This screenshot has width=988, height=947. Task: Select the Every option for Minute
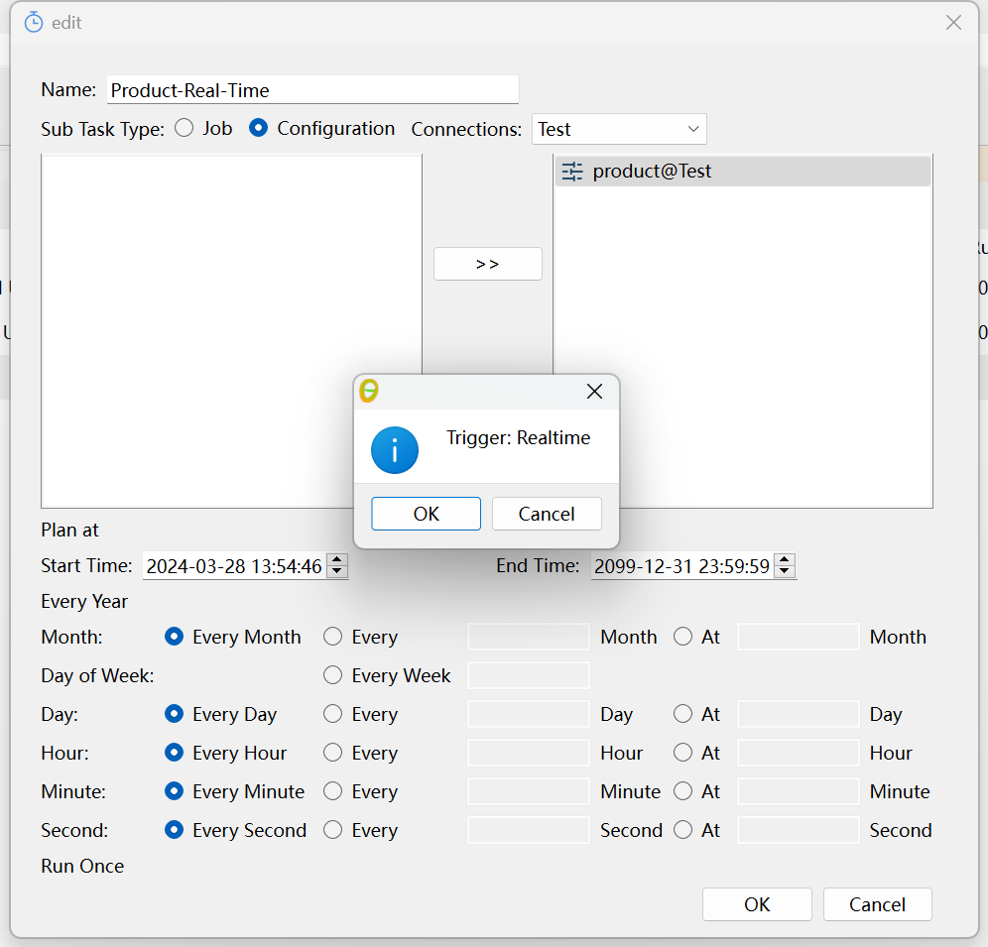point(332,791)
